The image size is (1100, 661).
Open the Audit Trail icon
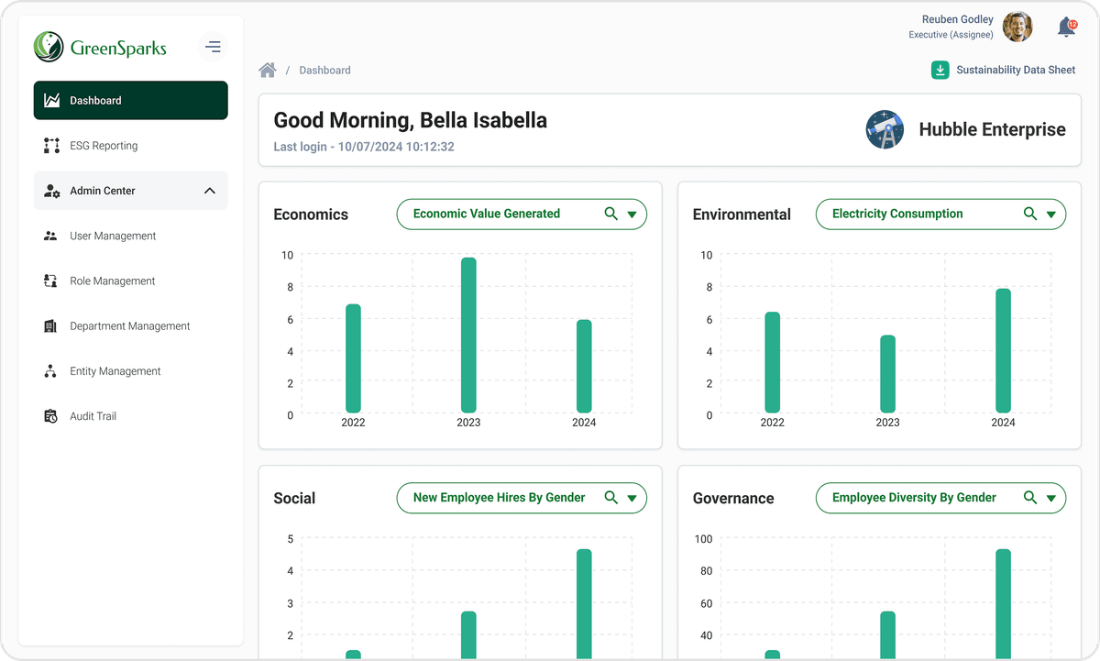50,415
